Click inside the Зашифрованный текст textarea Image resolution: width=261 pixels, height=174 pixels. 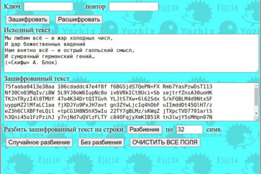click(129, 102)
